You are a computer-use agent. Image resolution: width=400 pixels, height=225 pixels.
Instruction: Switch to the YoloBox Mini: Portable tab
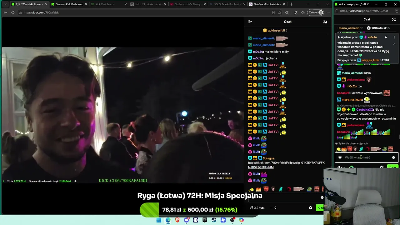click(x=267, y=4)
